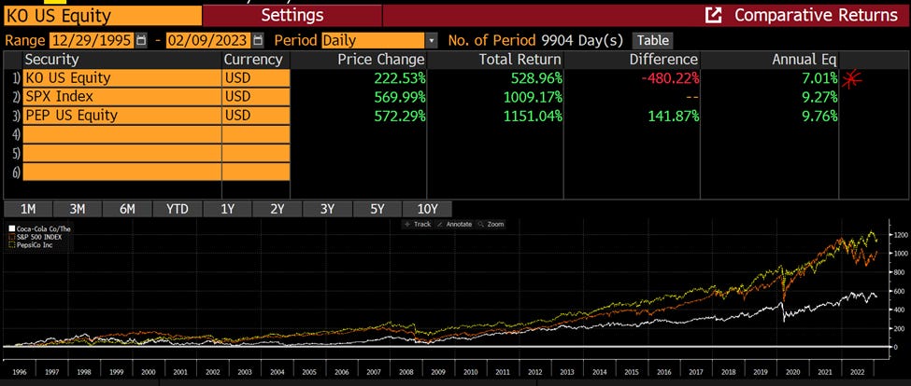Click the 9904 Day(s) period count

pyautogui.click(x=581, y=41)
